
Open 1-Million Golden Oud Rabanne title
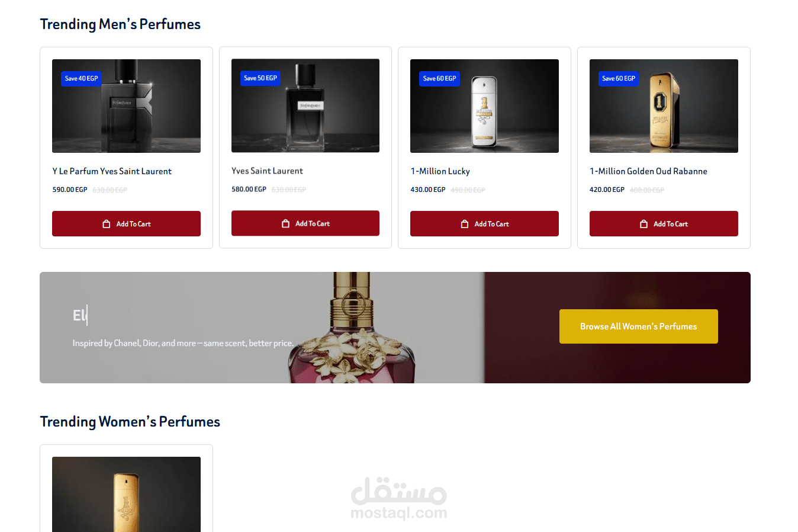click(x=648, y=171)
